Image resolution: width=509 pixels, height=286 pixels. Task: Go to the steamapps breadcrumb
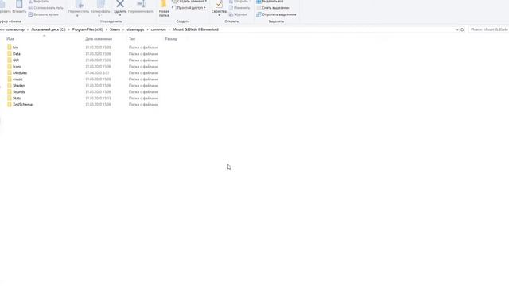(x=135, y=29)
